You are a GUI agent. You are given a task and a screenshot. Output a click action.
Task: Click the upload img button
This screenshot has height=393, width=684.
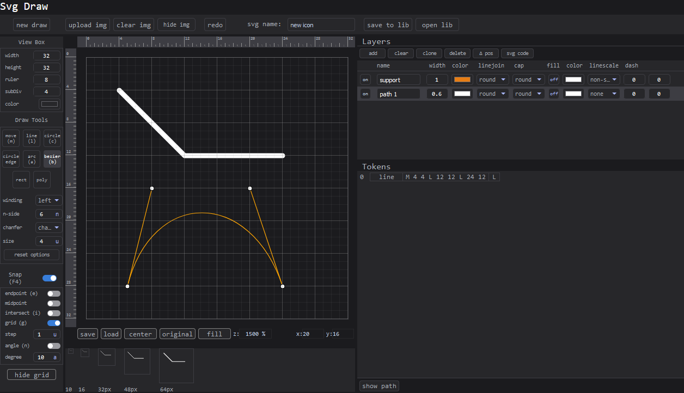click(x=88, y=25)
